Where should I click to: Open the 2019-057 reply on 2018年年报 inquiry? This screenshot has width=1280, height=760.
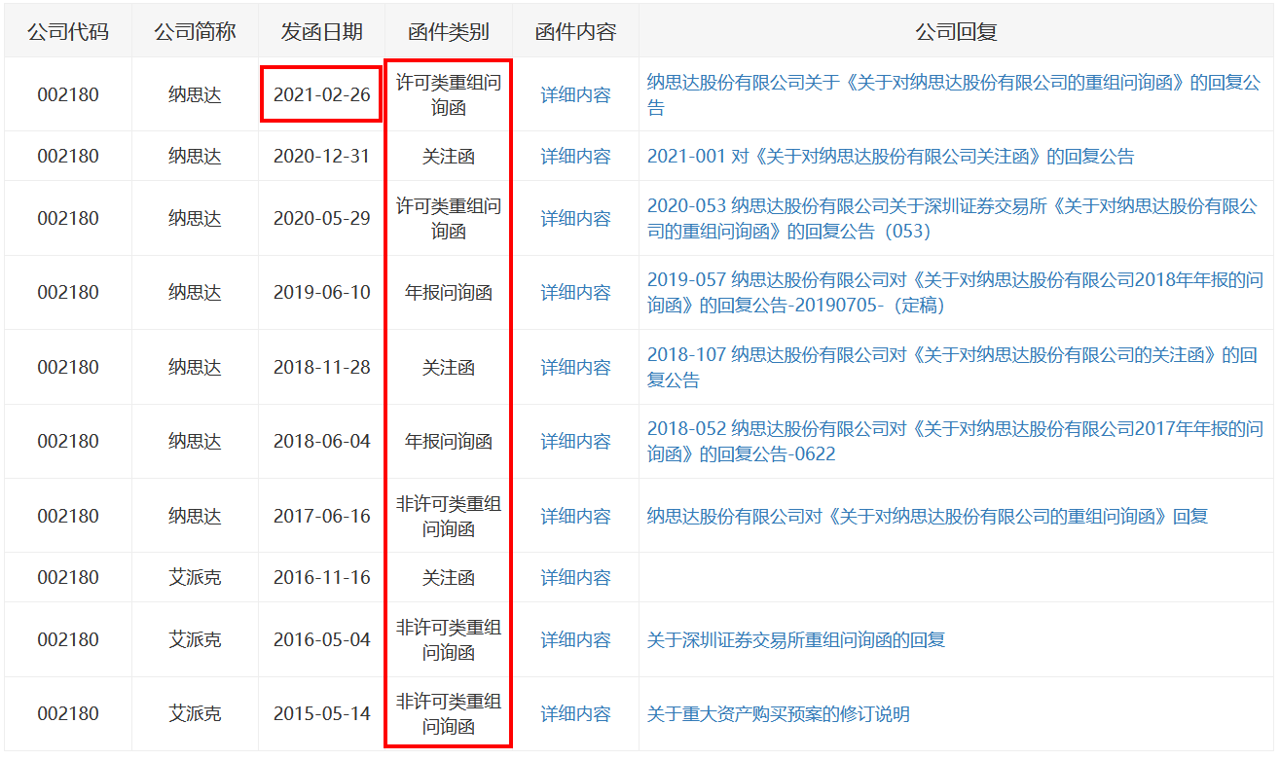click(x=954, y=293)
